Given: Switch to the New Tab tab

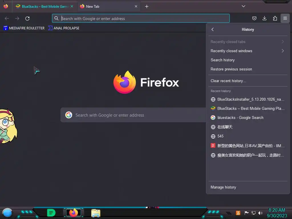Looking at the screenshot, I should click(x=109, y=7).
